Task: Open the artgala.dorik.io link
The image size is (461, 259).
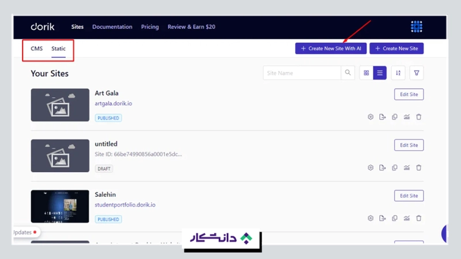Action: coord(114,104)
